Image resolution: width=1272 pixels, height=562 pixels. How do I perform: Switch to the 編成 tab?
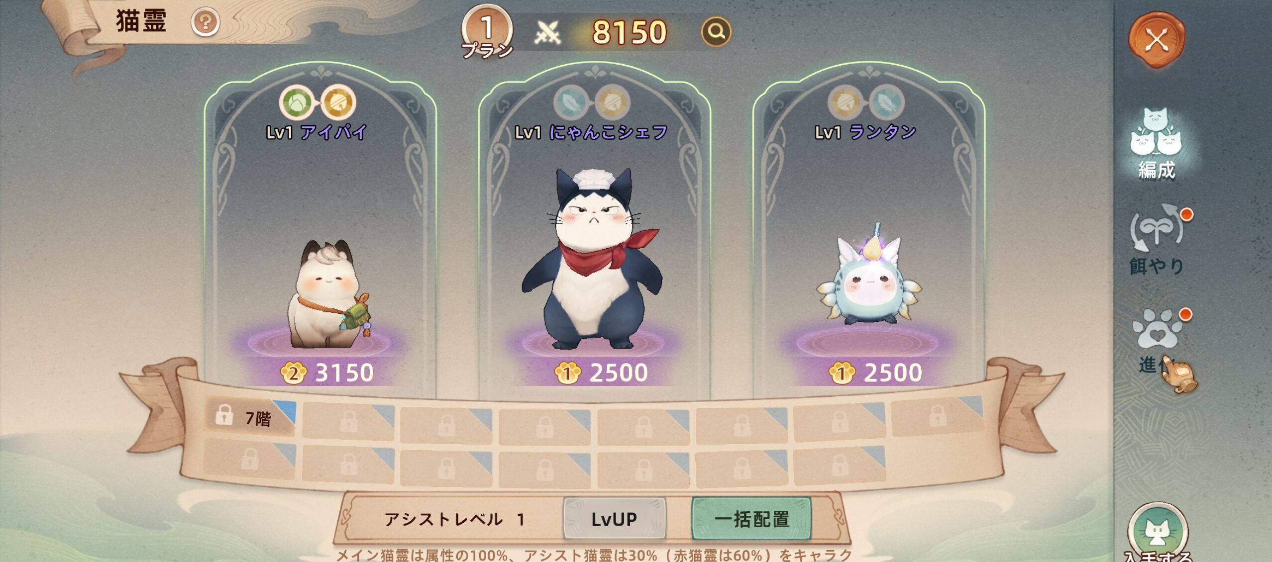point(1157,144)
